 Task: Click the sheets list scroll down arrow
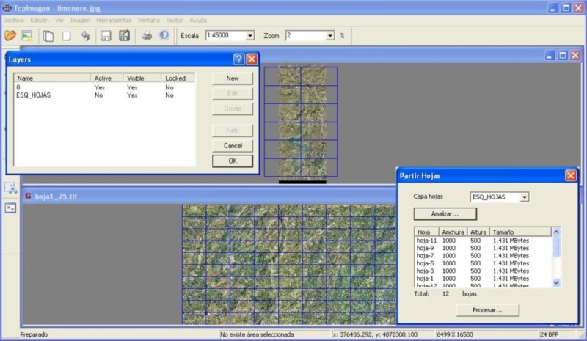555,282
